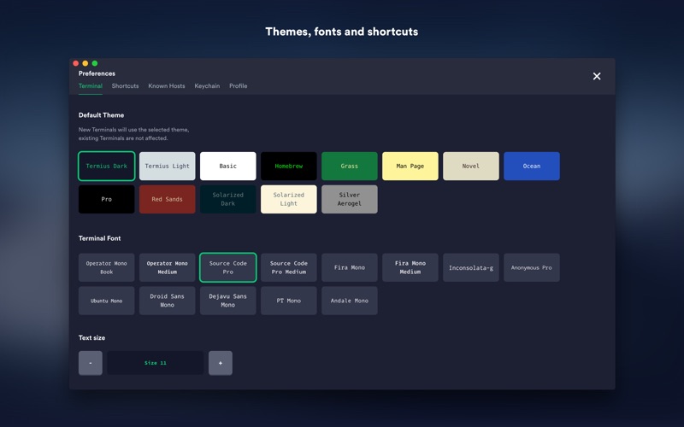Select the Pro theme swatch
The width and height of the screenshot is (684, 427).
click(x=106, y=199)
